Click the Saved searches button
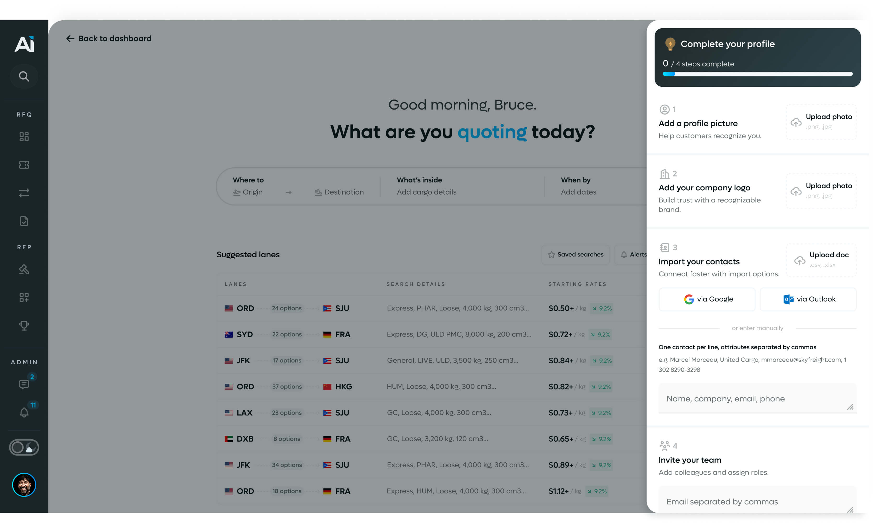Image resolution: width=877 pixels, height=523 pixels. click(576, 254)
